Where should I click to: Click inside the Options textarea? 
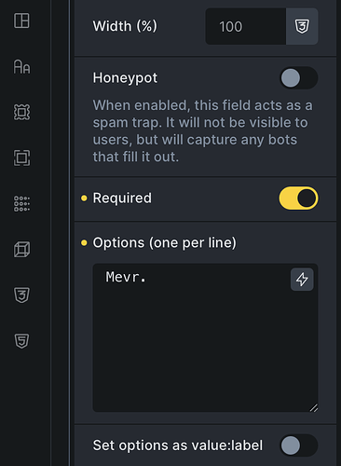[x=205, y=337]
